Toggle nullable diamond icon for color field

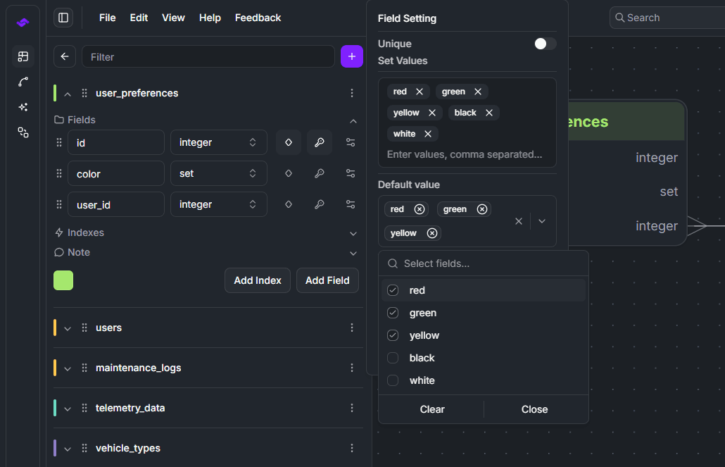(x=289, y=173)
